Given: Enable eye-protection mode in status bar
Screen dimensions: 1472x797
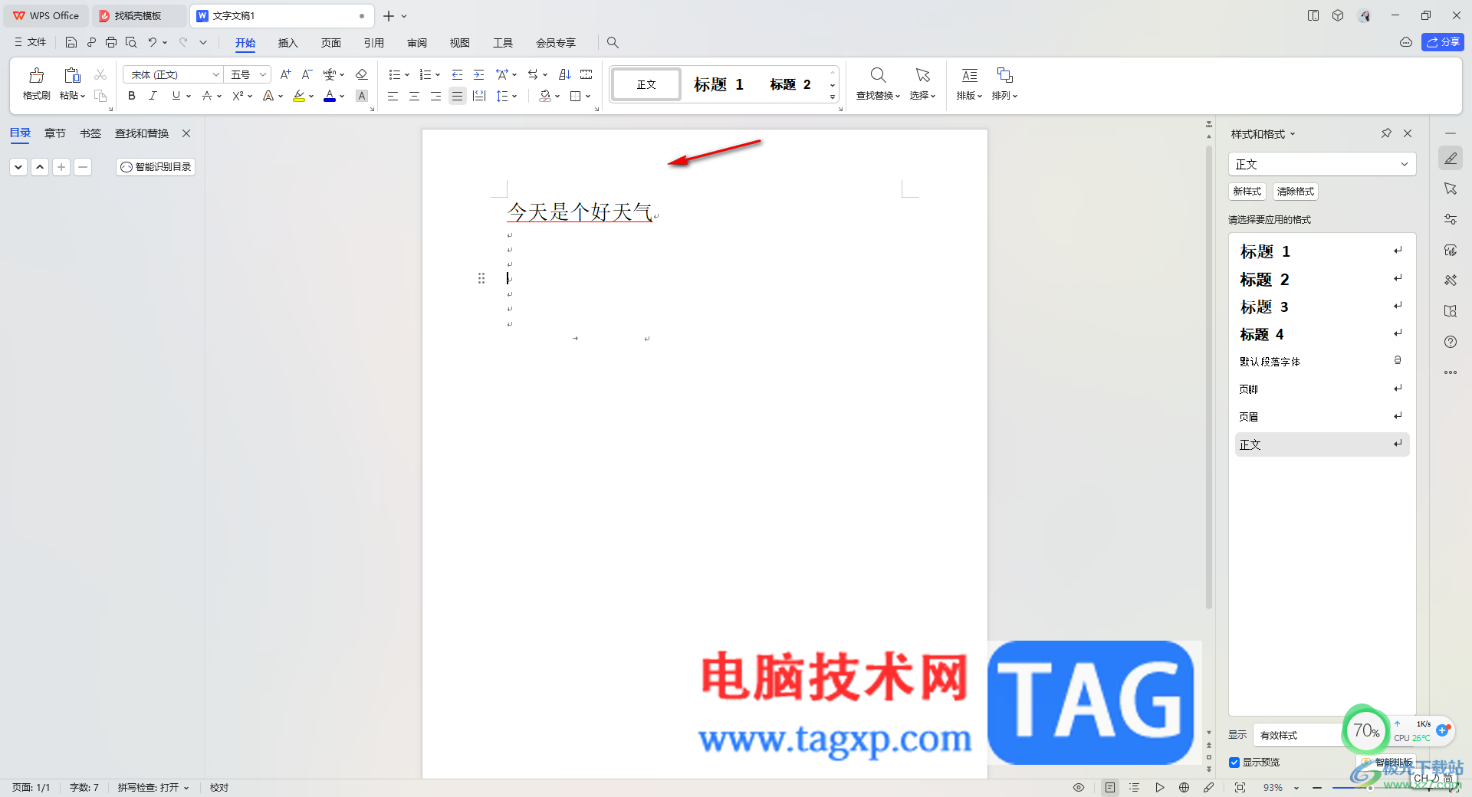Looking at the screenshot, I should click(x=1079, y=787).
